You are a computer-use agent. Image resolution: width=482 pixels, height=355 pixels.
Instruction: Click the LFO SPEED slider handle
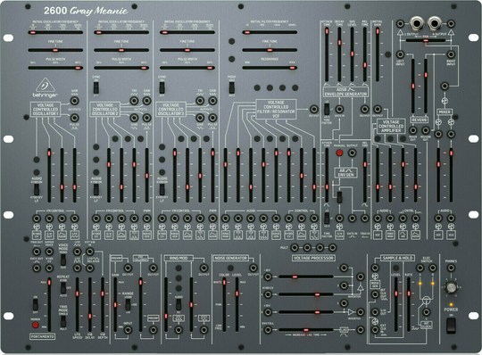[77, 293]
